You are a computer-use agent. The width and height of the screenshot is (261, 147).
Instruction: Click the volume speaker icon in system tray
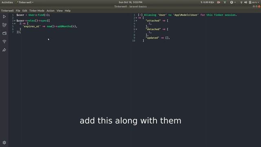click(246, 2)
